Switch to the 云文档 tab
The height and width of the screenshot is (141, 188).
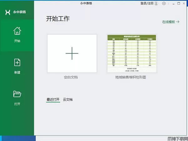pyautogui.click(x=68, y=99)
